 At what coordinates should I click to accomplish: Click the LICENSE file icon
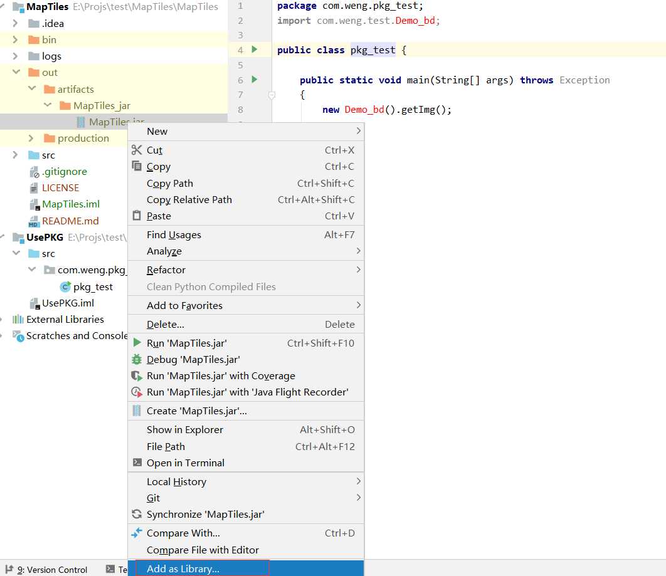pos(34,187)
